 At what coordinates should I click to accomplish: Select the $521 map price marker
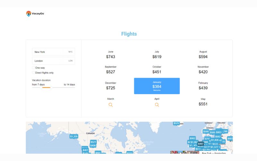click(x=93, y=142)
